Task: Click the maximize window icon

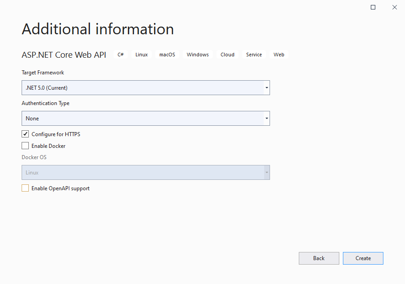Action: tap(373, 7)
